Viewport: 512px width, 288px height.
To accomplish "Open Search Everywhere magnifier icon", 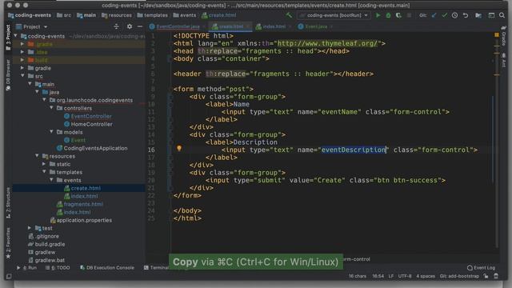I will (x=502, y=15).
